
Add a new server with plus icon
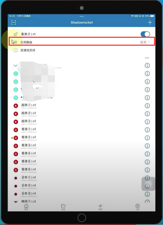(x=150, y=22)
